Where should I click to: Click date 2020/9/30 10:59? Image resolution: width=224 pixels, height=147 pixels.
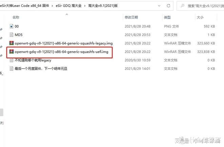tap(137, 60)
